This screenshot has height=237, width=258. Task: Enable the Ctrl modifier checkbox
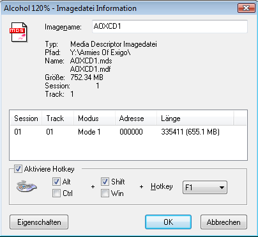click(56, 193)
